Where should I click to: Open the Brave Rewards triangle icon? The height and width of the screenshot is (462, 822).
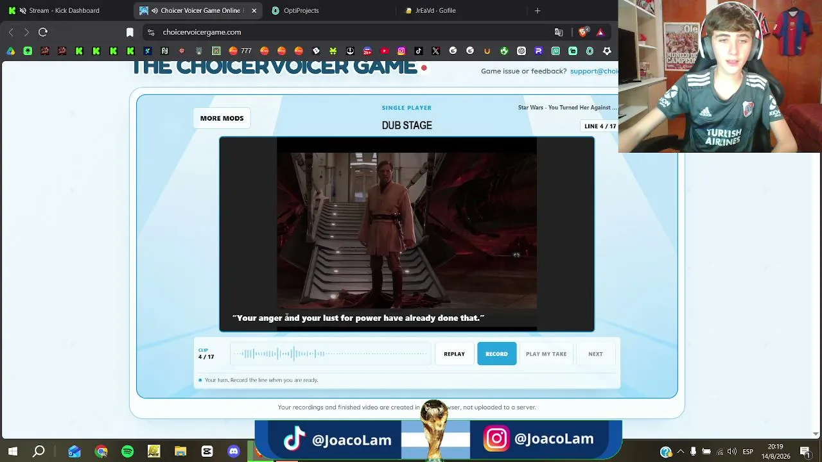(600, 32)
